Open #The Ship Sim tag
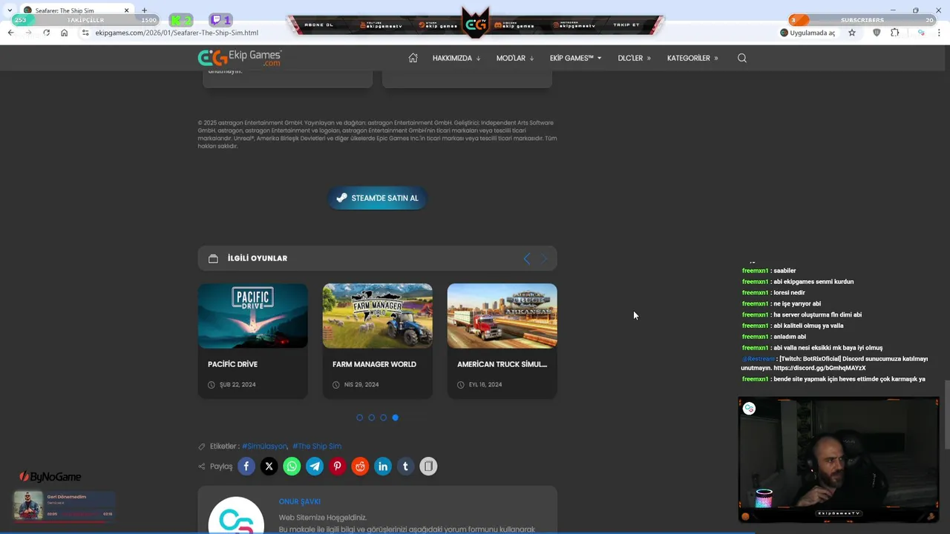The width and height of the screenshot is (950, 534). click(317, 446)
